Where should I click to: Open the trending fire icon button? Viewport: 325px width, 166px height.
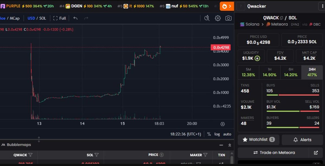(227, 6)
